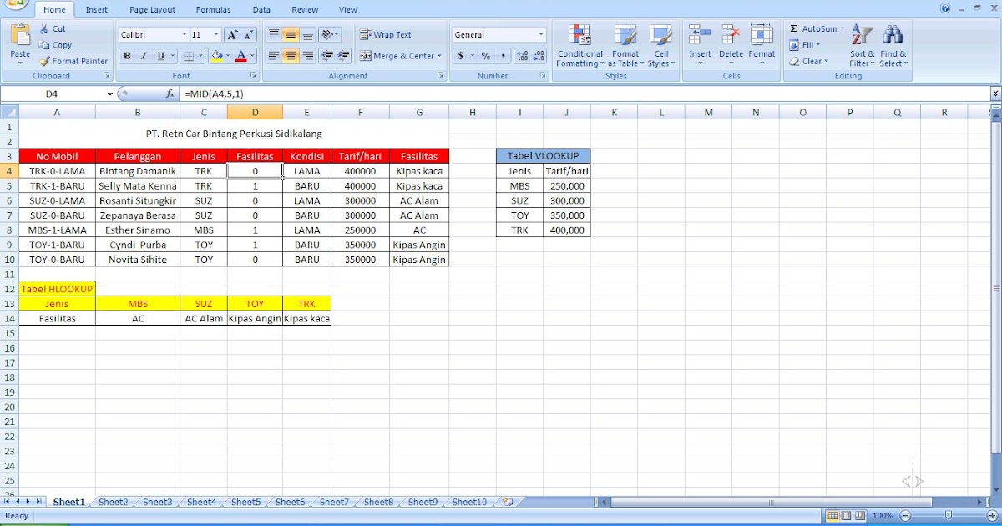Activate Wrap Text
The height and width of the screenshot is (526, 1002).
pos(385,34)
